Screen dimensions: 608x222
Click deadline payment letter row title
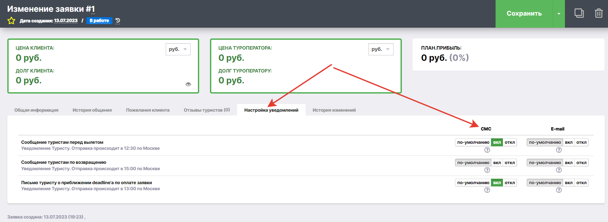click(x=86, y=183)
